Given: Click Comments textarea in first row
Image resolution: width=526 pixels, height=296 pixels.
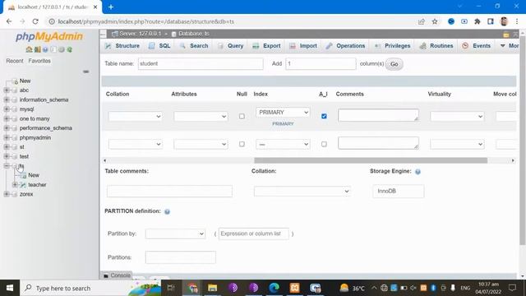Looking at the screenshot, I should tap(378, 115).
